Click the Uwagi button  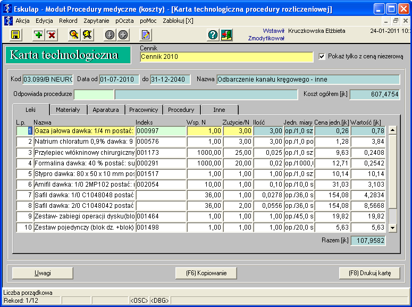pos(43,273)
